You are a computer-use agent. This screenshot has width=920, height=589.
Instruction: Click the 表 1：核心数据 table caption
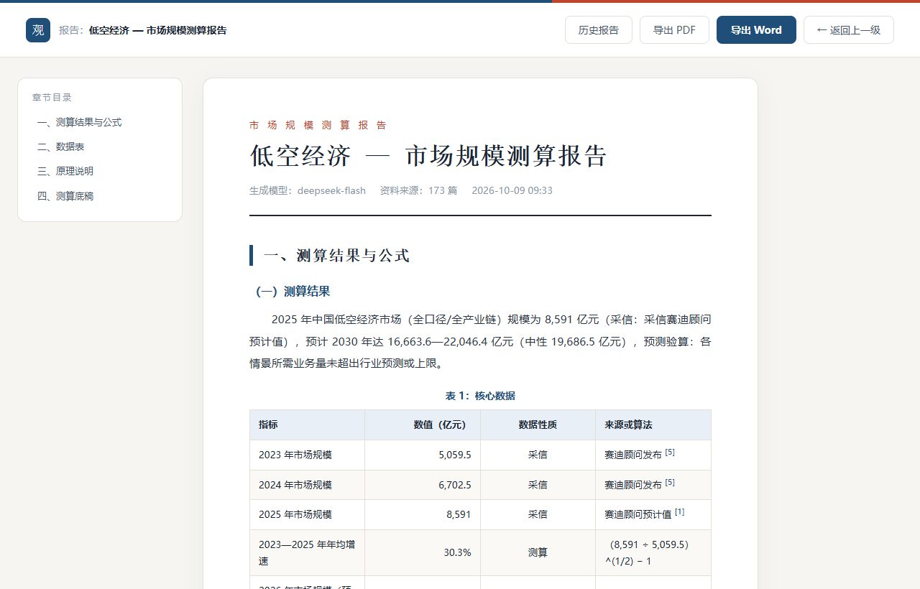click(480, 396)
